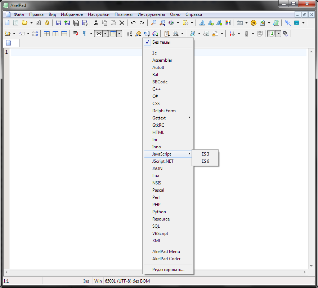
Task: Click the decrease font A minus icon
Action: tap(219, 23)
